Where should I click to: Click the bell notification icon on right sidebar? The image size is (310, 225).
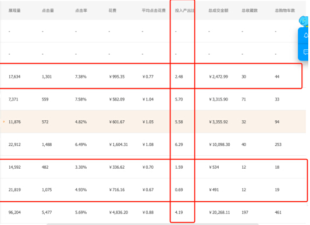pos(306,35)
